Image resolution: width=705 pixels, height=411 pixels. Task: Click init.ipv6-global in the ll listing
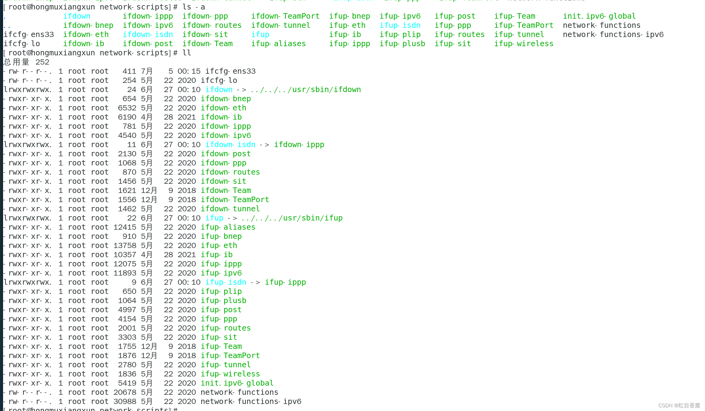tap(237, 383)
